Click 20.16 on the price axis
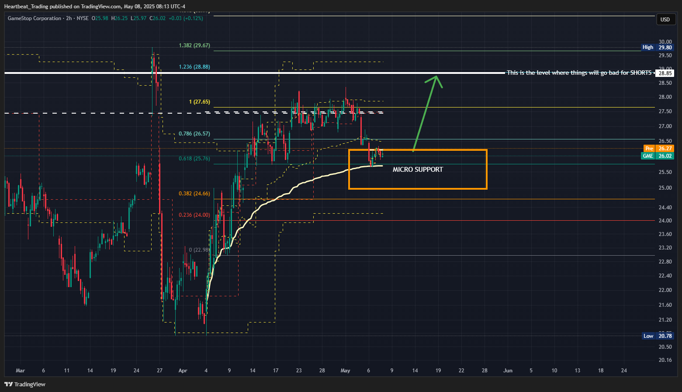682x392 pixels. pos(665,360)
